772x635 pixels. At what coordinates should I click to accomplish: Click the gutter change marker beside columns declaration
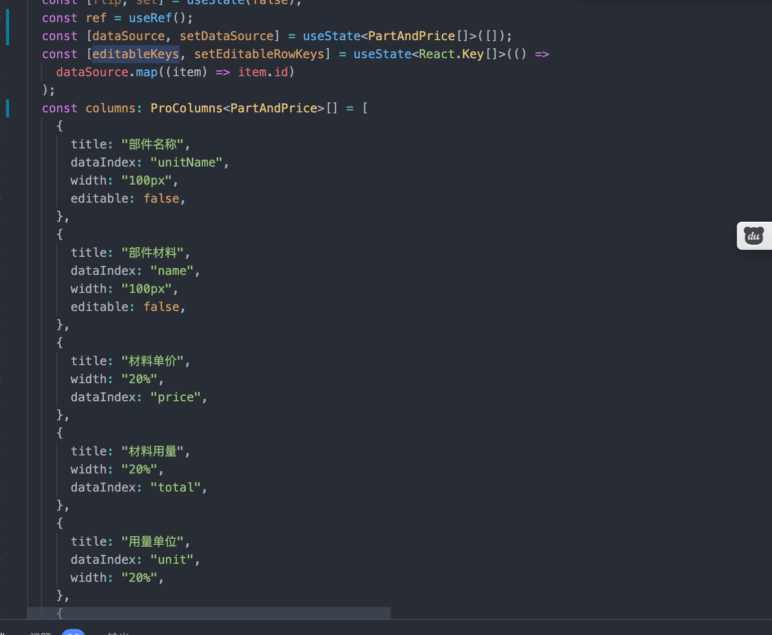point(7,107)
